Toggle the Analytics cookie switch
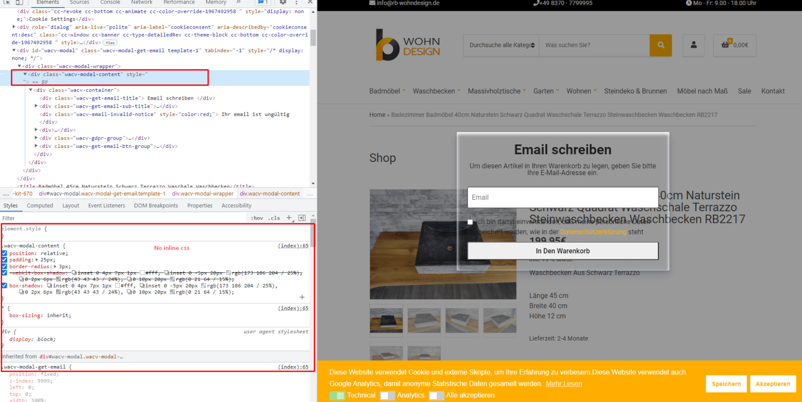This screenshot has width=802, height=402. 387,395
